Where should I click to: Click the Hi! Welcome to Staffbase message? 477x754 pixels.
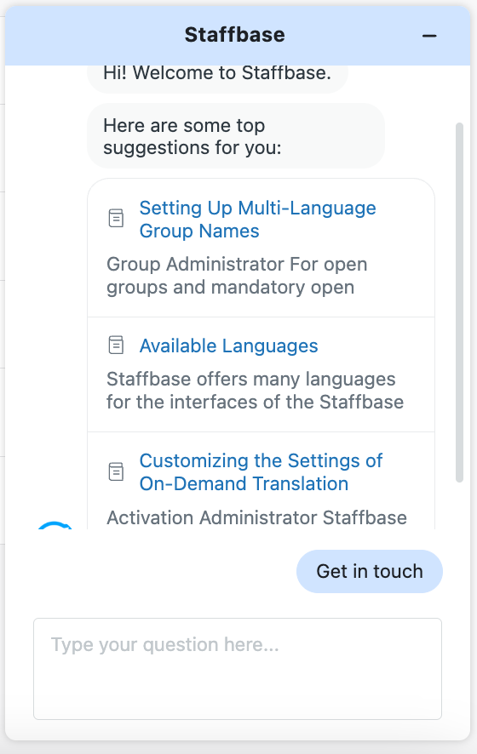217,73
